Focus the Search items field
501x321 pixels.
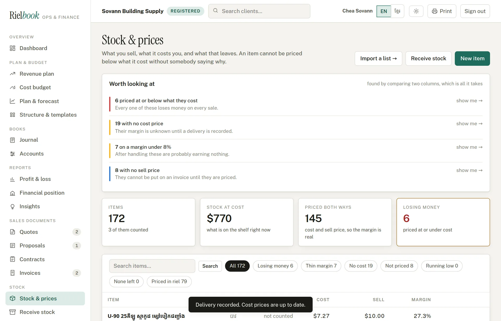click(152, 266)
